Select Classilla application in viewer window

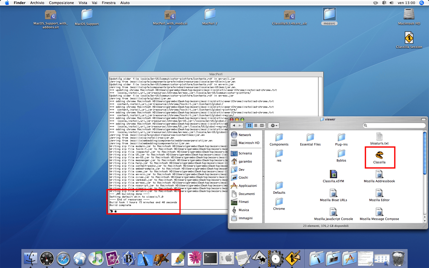click(x=379, y=157)
